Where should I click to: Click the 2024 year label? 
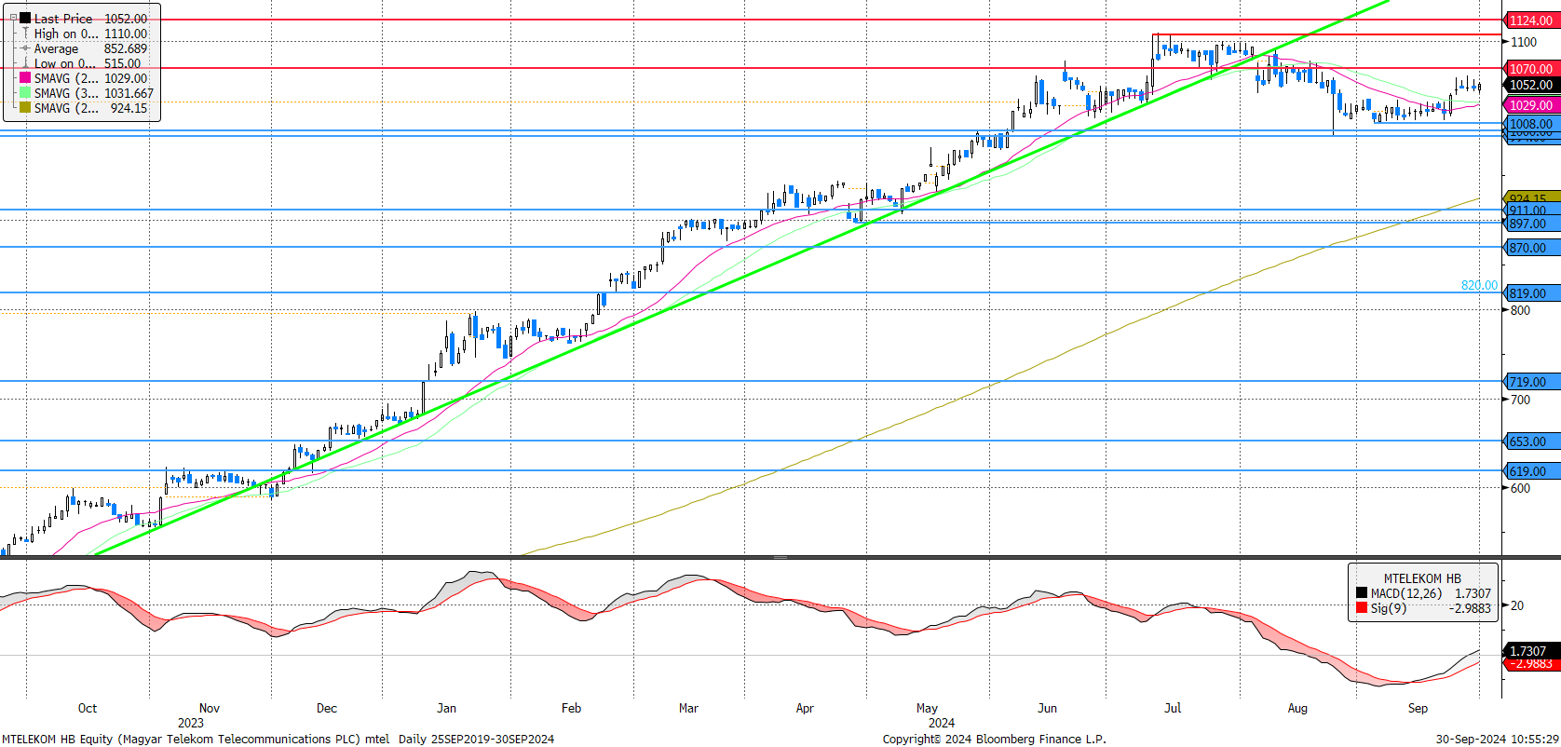pyautogui.click(x=942, y=723)
